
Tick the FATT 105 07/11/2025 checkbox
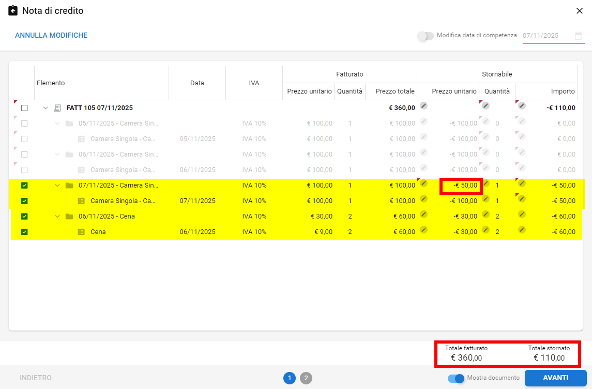pos(24,108)
